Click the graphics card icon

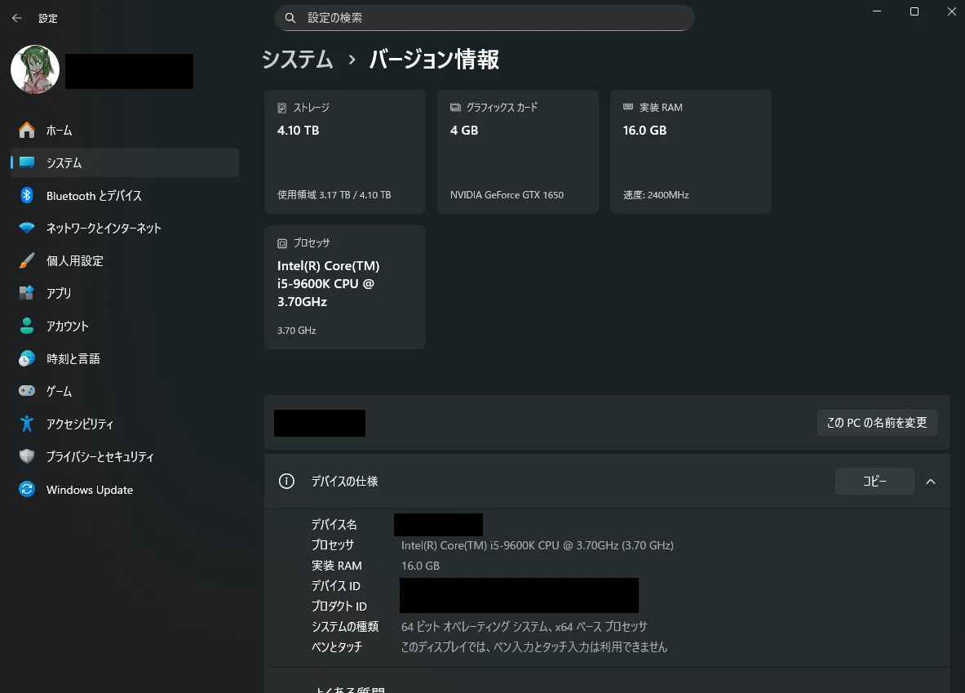point(455,107)
